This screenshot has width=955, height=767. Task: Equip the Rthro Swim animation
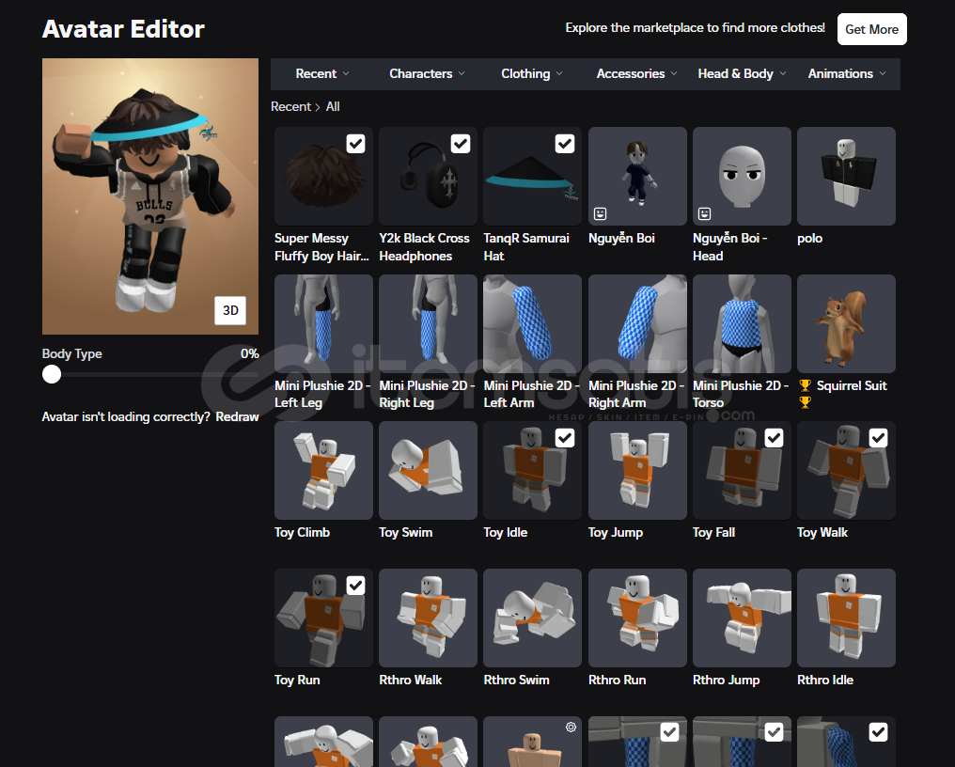532,618
